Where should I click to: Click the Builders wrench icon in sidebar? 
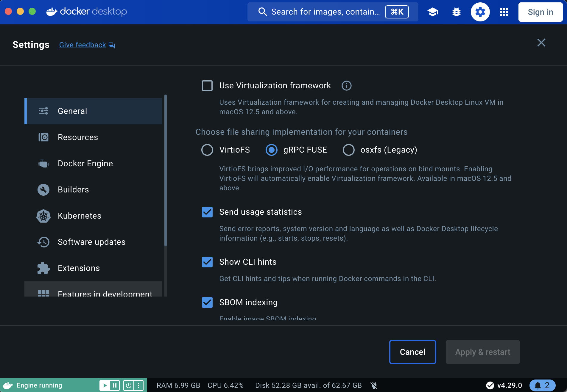(x=43, y=189)
